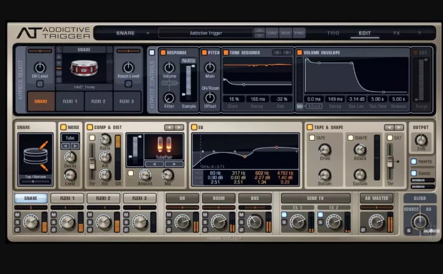The height and width of the screenshot is (274, 443).
Task: Click the Compressor Thr slider handle
Action: (x=92, y=163)
